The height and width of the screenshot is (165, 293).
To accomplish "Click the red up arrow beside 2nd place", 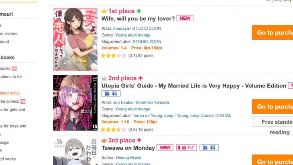I will pos(140,78).
